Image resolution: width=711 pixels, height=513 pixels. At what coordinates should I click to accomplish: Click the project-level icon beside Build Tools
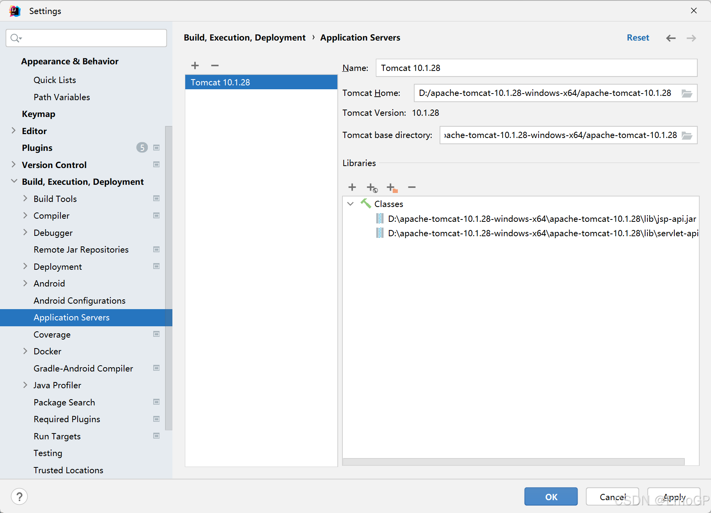point(156,198)
